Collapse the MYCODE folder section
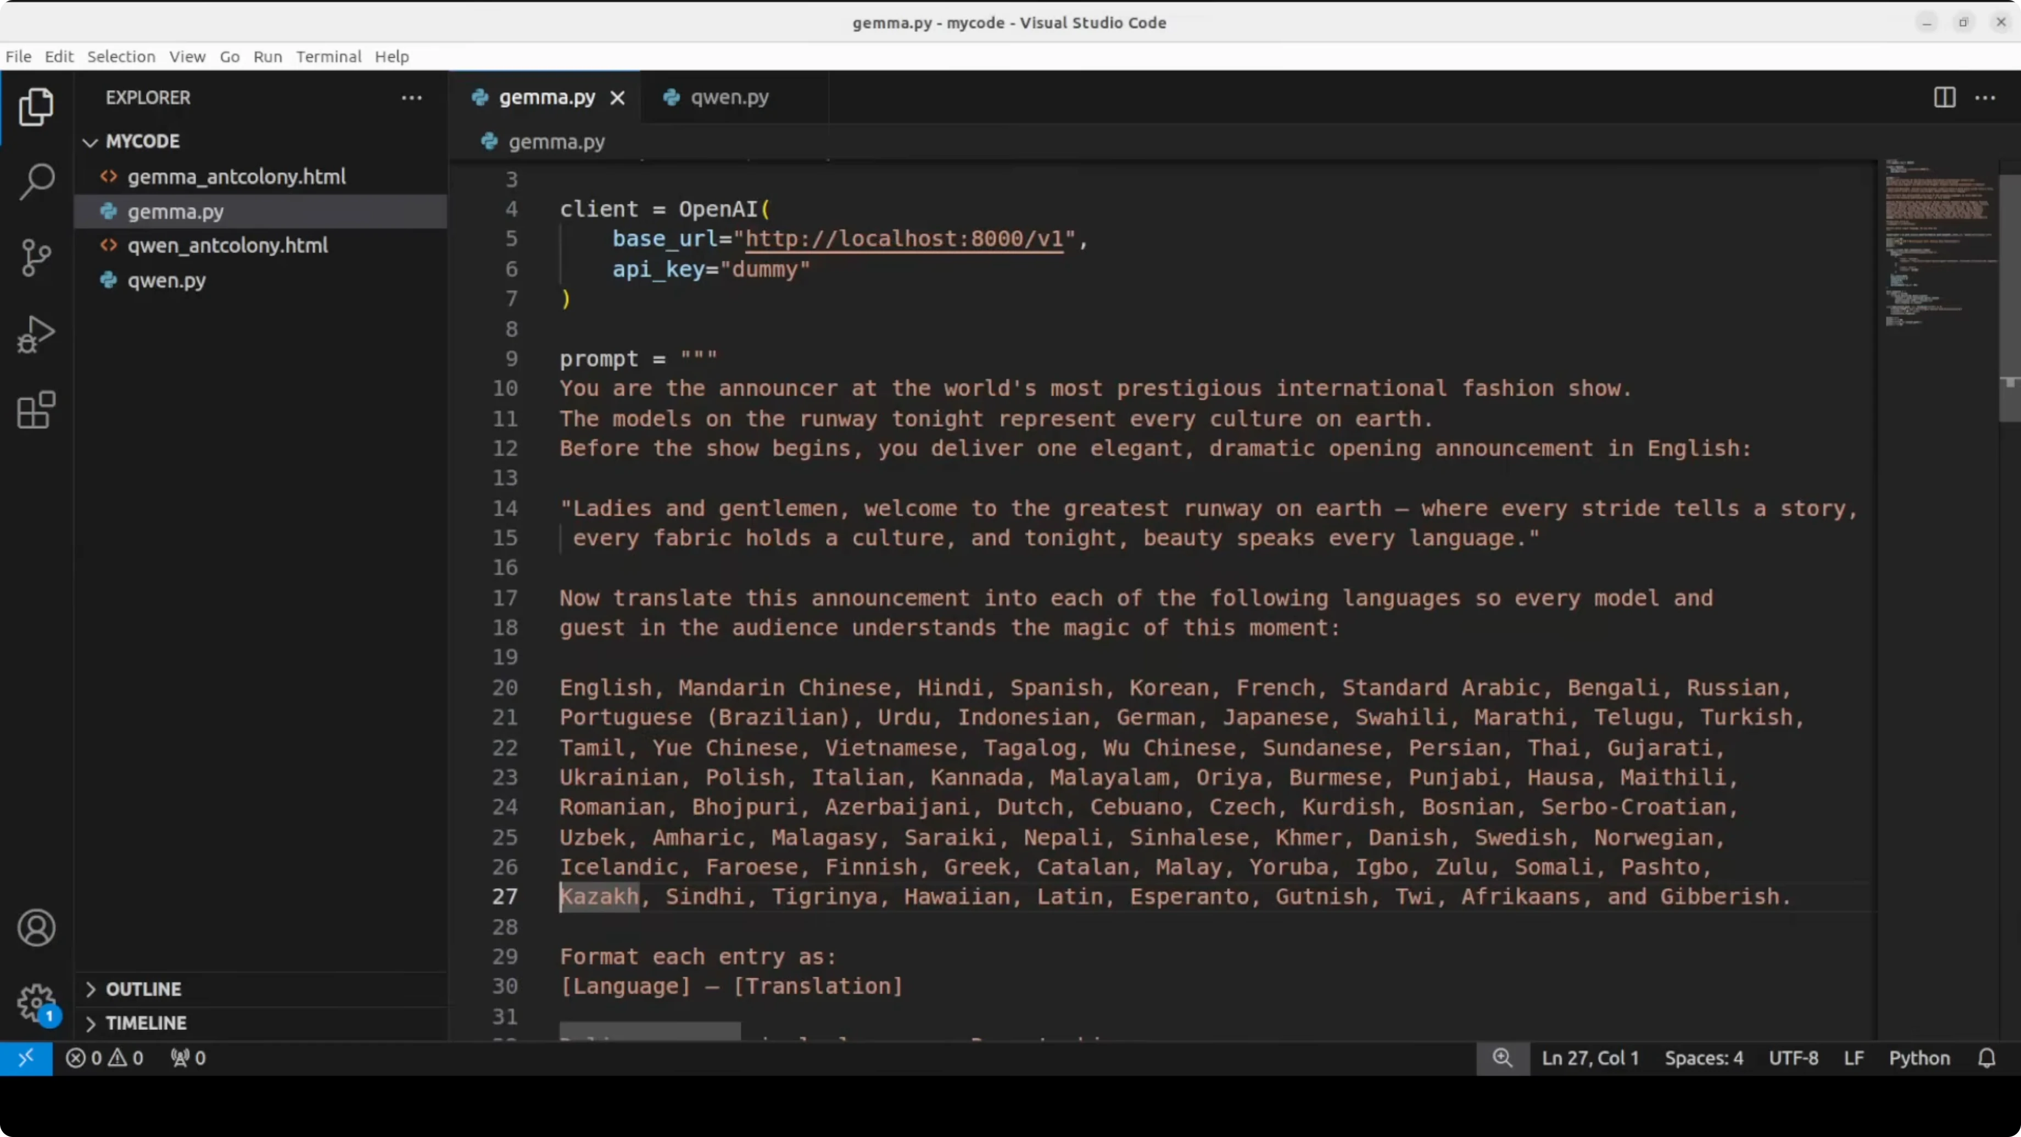The height and width of the screenshot is (1137, 2021). click(x=142, y=141)
